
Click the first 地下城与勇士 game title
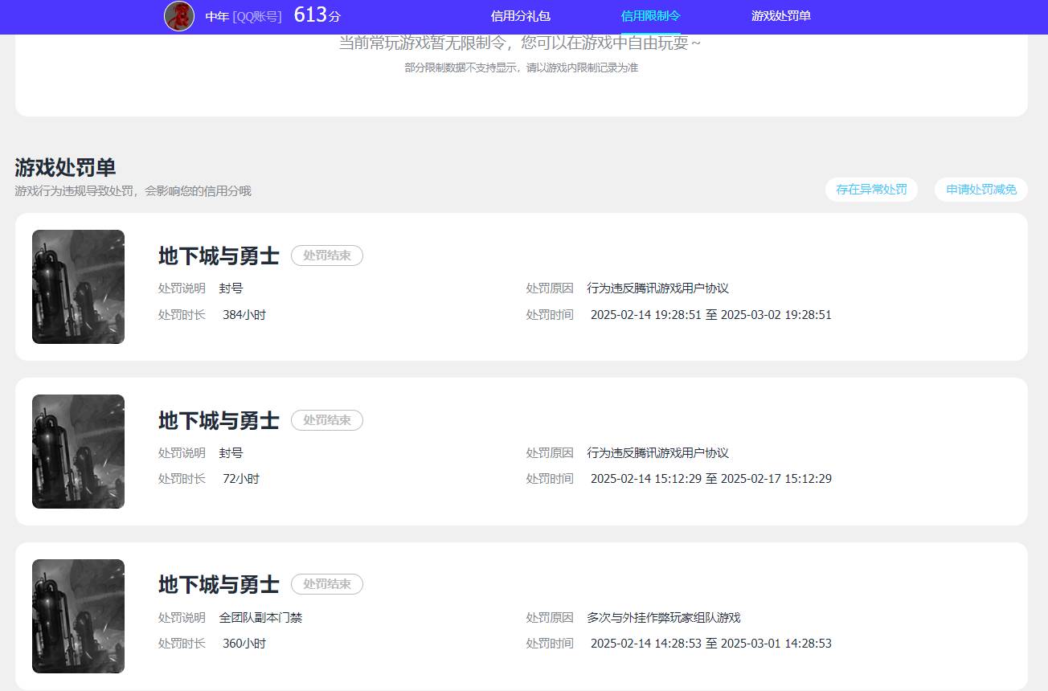tap(218, 256)
